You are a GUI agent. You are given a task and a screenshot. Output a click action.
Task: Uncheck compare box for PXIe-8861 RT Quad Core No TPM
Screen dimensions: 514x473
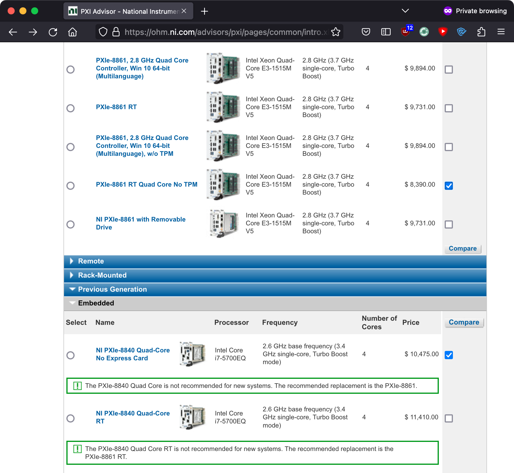(x=449, y=186)
